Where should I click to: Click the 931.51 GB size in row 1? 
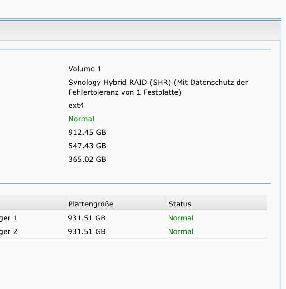point(87,218)
